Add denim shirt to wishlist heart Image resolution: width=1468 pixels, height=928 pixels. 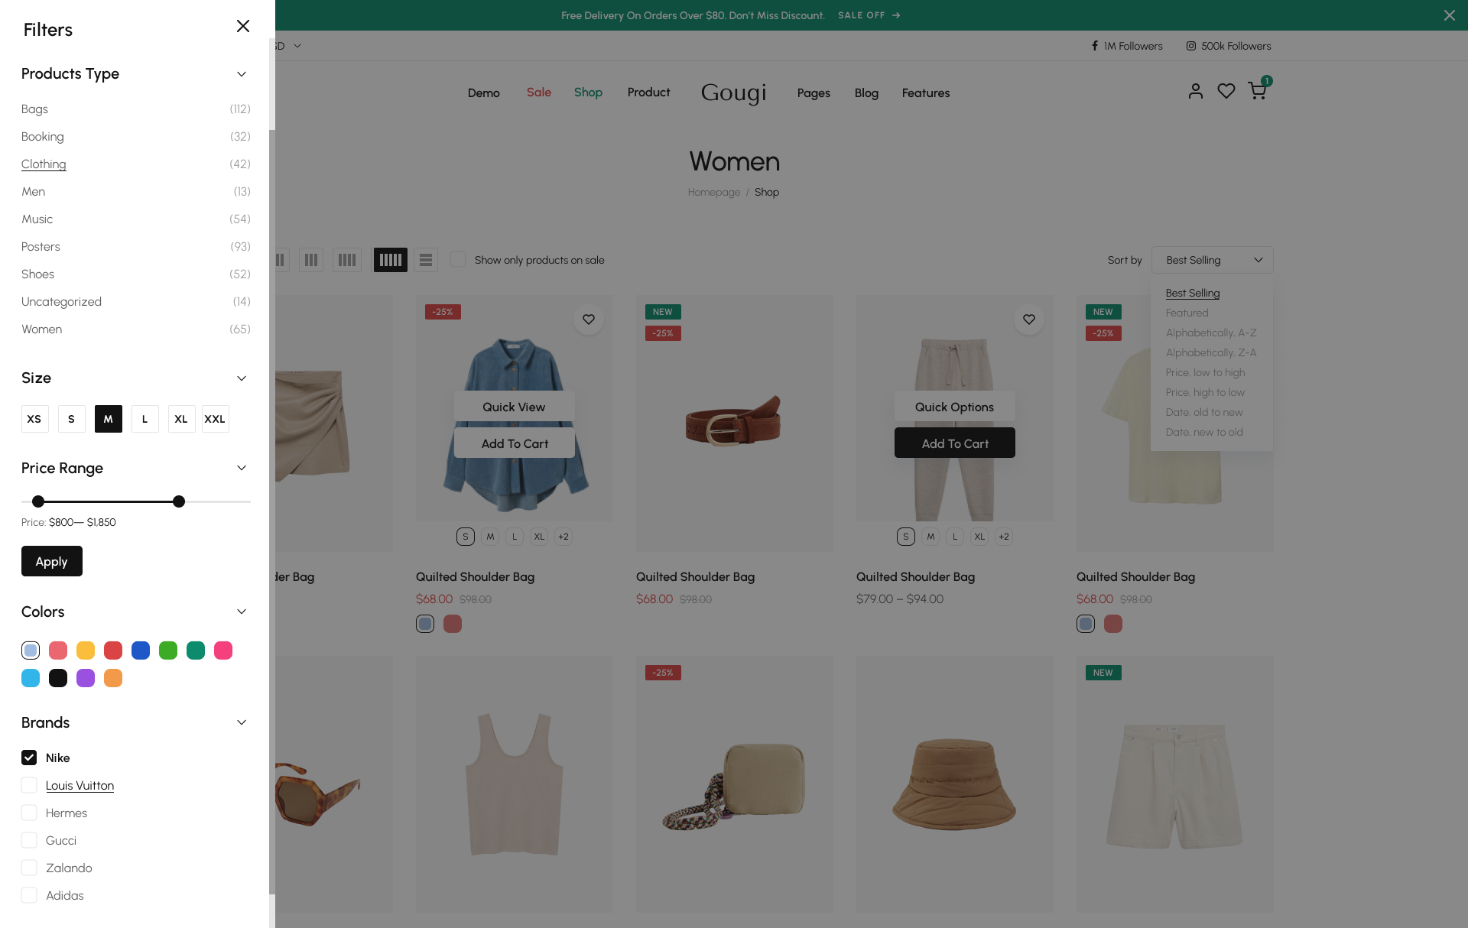click(589, 320)
